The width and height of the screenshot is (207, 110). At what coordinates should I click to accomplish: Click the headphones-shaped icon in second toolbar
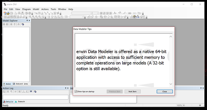point(138,17)
